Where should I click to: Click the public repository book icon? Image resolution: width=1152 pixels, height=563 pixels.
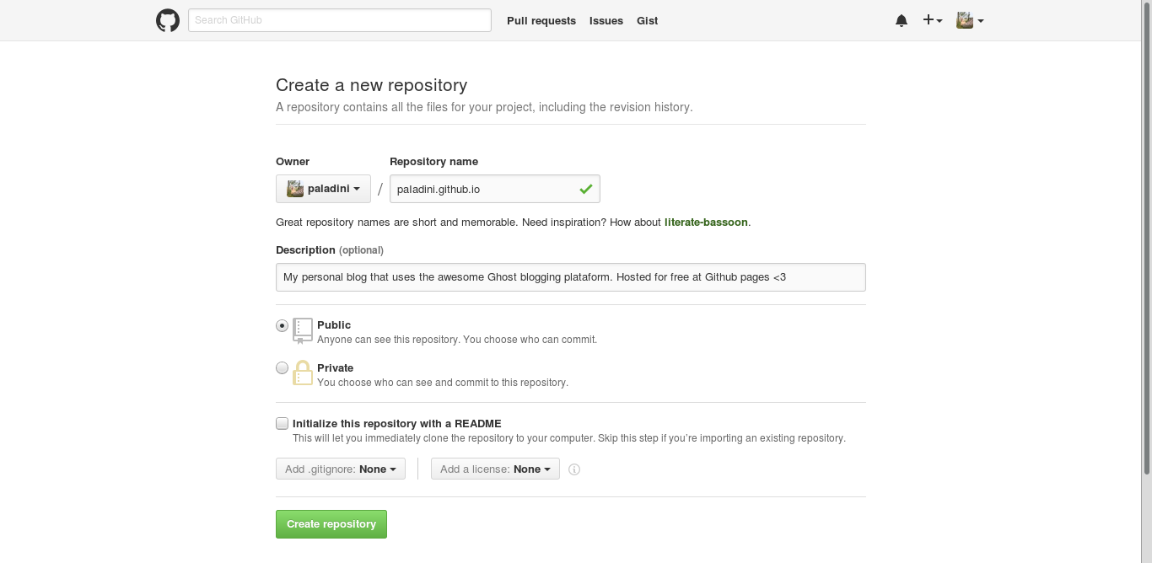tap(303, 330)
